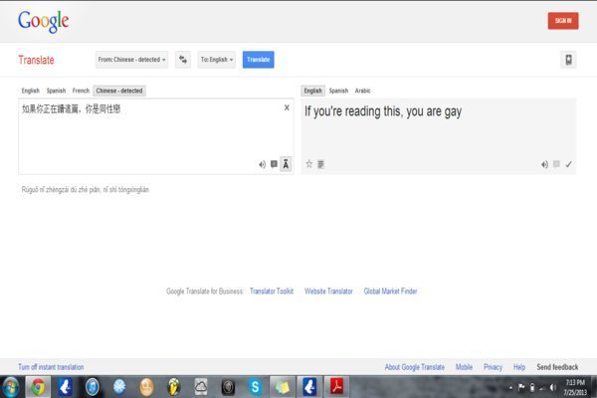Open the source text comment bubble icon
The image size is (597, 398).
[x=274, y=164]
